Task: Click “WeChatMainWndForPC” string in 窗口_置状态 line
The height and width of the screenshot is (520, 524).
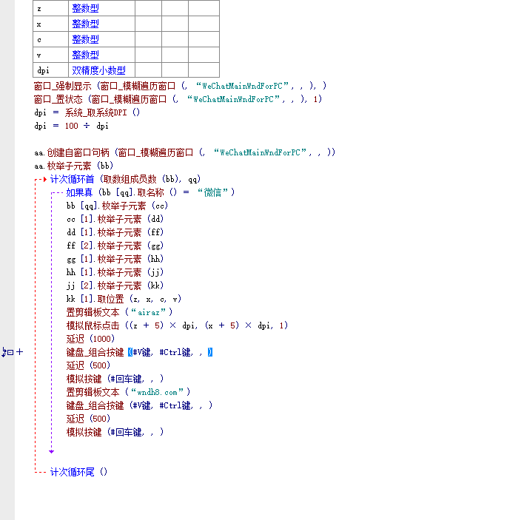Action: click(x=233, y=99)
